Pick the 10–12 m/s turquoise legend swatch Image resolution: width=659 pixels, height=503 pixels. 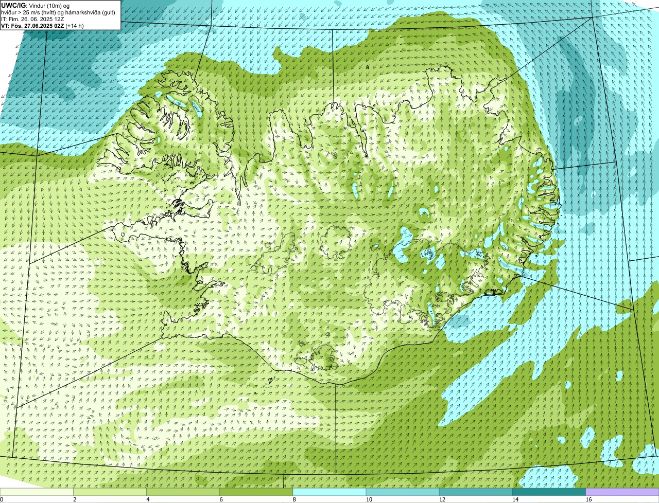pos(403,492)
